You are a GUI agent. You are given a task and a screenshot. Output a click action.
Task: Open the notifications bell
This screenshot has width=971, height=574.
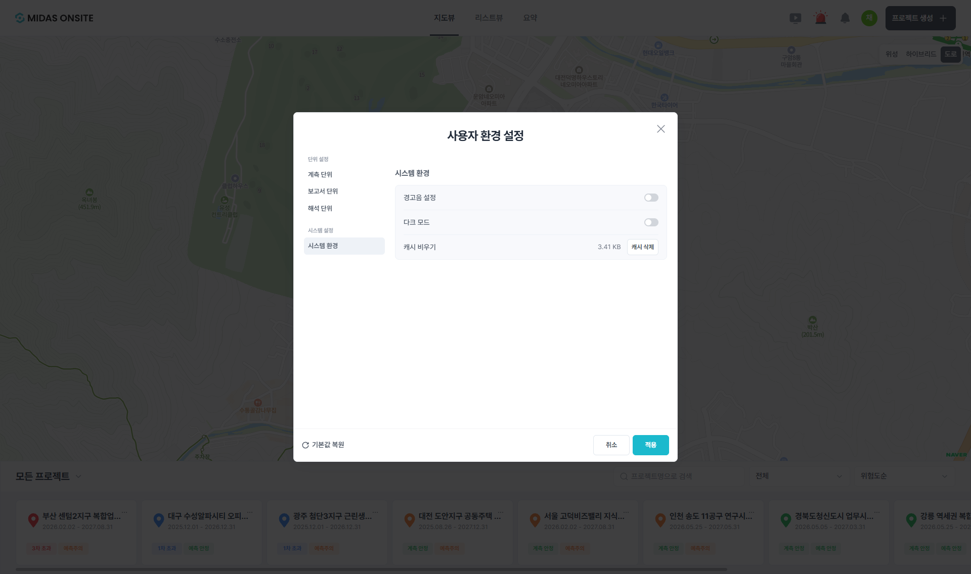tap(845, 18)
